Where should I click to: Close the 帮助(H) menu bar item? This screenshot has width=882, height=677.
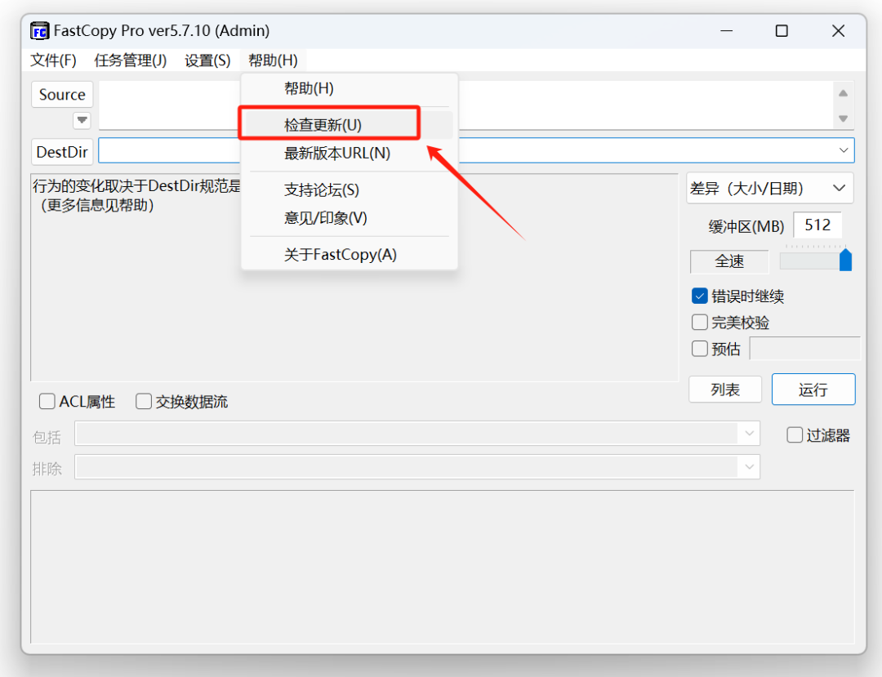(x=273, y=60)
